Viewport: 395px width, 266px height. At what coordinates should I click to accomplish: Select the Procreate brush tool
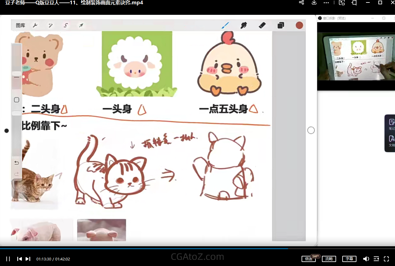(225, 25)
